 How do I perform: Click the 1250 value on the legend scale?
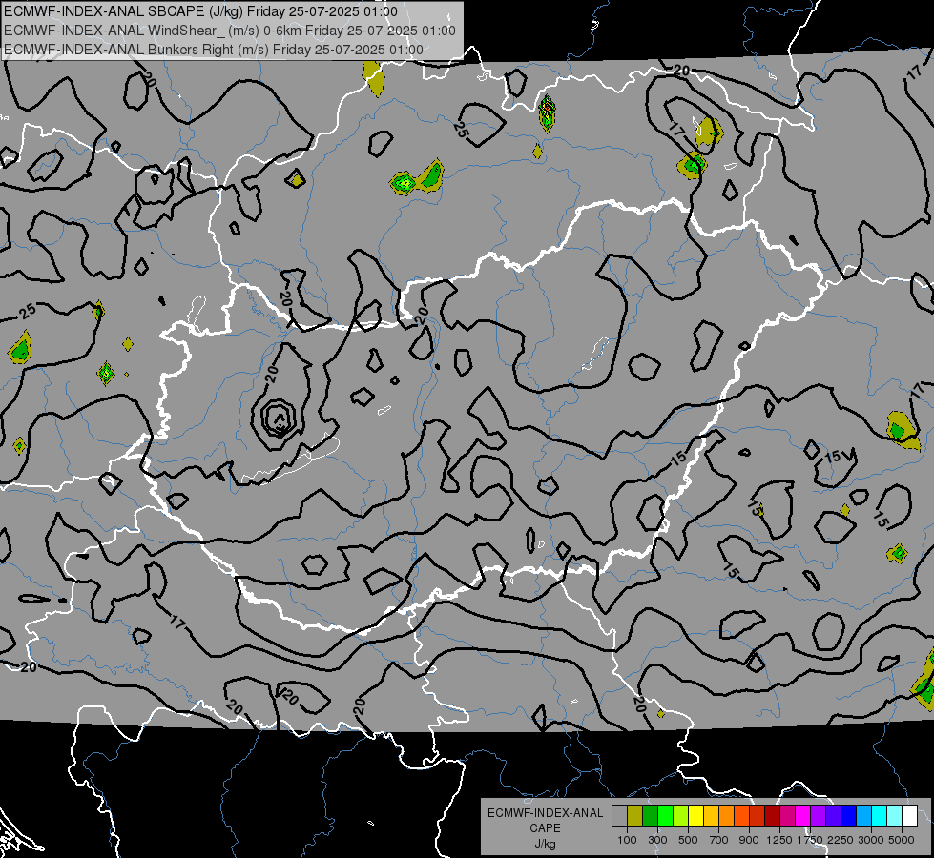pyautogui.click(x=779, y=840)
